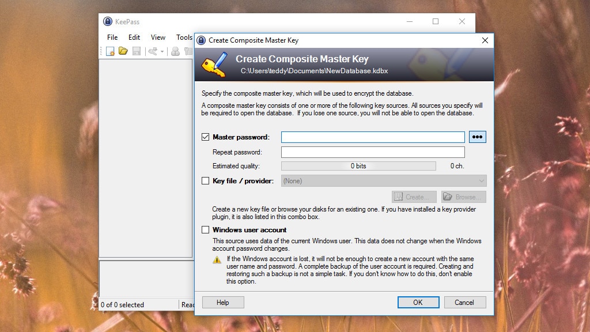
Task: Click the 'Estimated quality:' label
Action: tap(236, 166)
